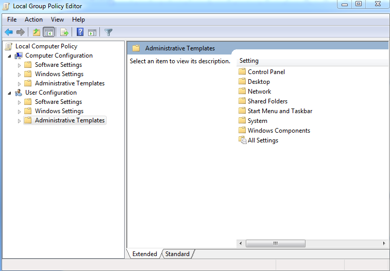Open the View menu
Image resolution: width=390 pixels, height=271 pixels.
pyautogui.click(x=57, y=20)
